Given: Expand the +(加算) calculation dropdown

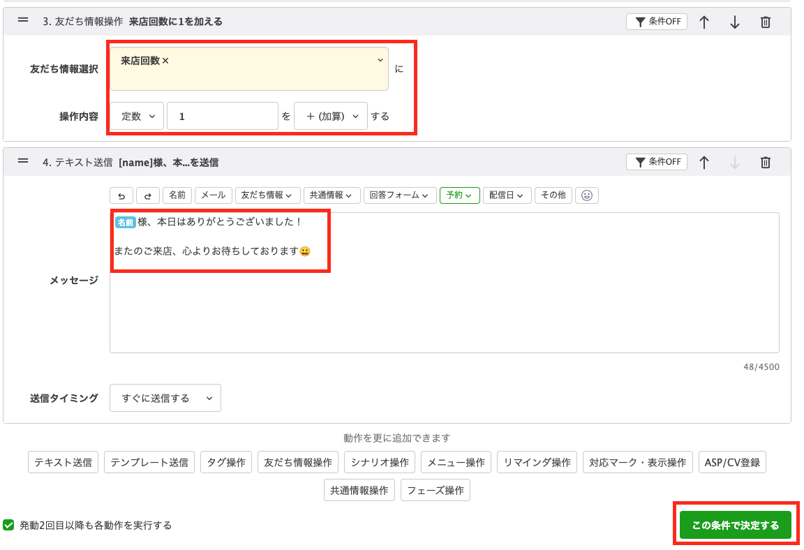Looking at the screenshot, I should coord(330,116).
